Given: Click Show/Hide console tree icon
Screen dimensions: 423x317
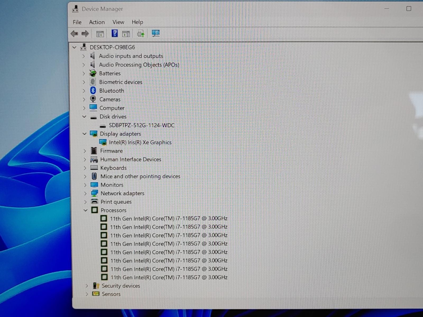Looking at the screenshot, I should pos(100,34).
